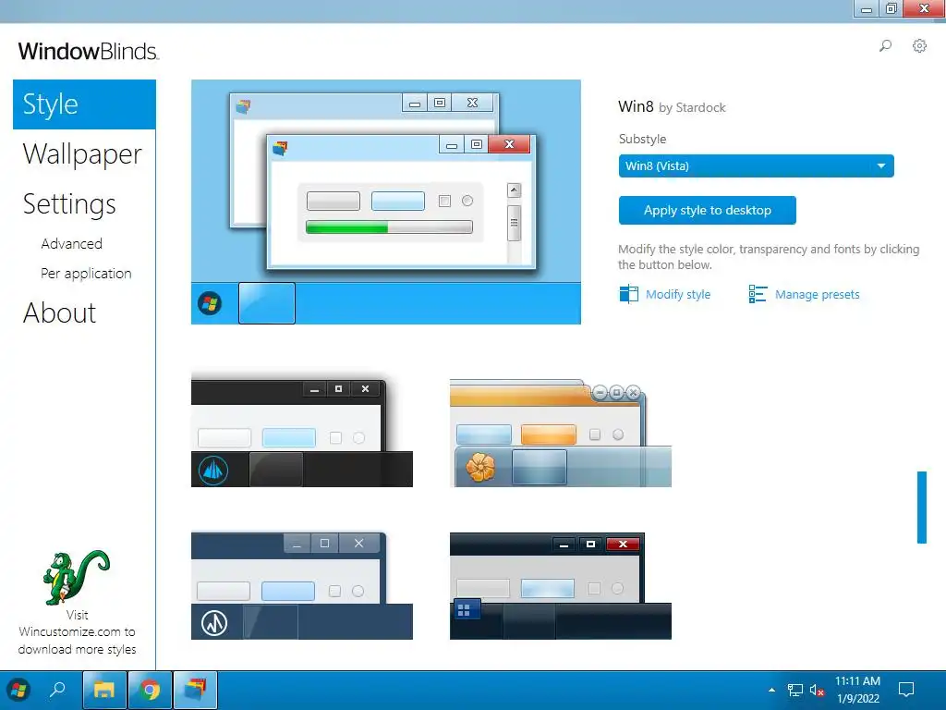946x710 pixels.
Task: Launch Chrome from the taskbar
Action: [x=150, y=690]
